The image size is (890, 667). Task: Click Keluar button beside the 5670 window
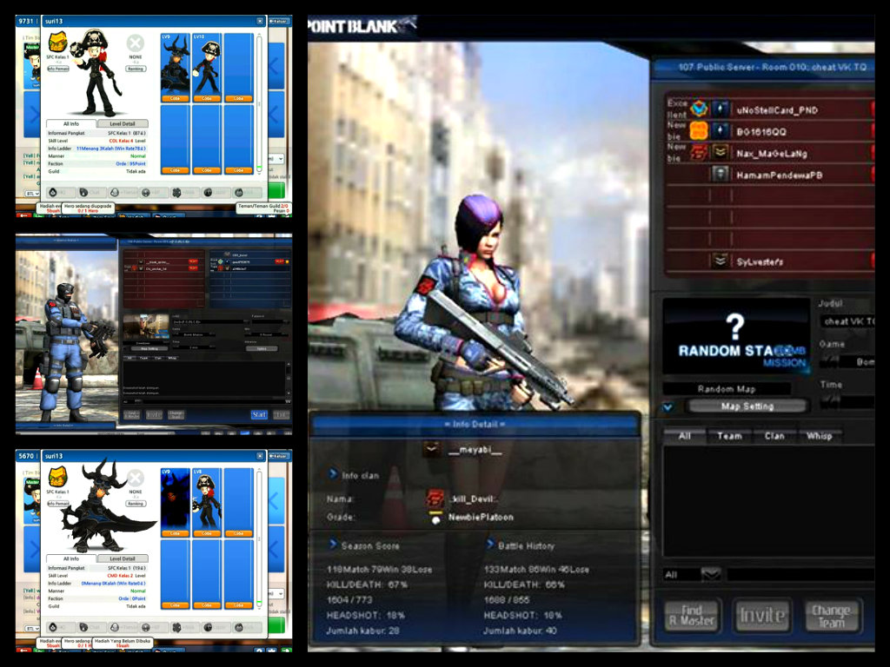point(279,456)
